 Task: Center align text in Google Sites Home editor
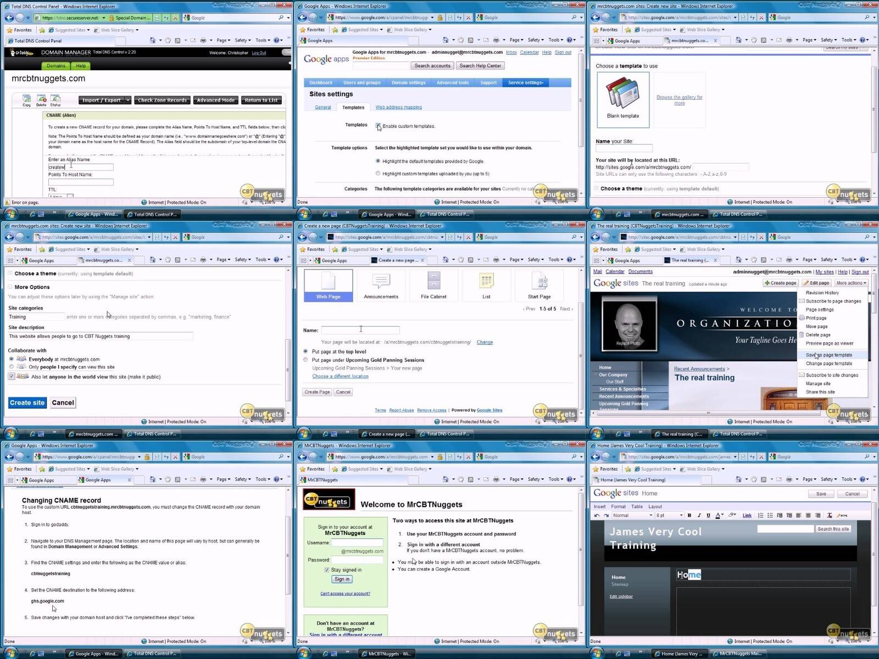808,515
